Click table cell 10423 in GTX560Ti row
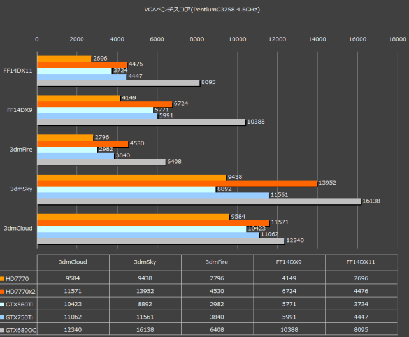 point(73,304)
